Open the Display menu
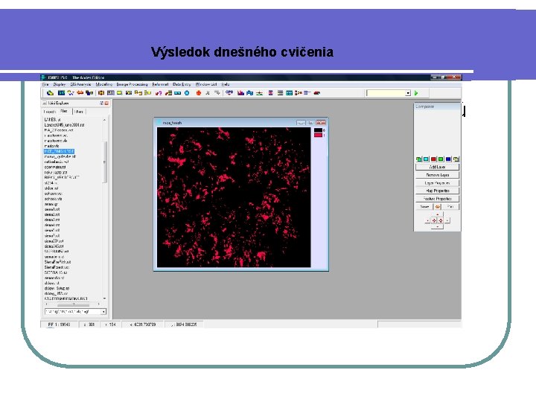 coord(59,84)
